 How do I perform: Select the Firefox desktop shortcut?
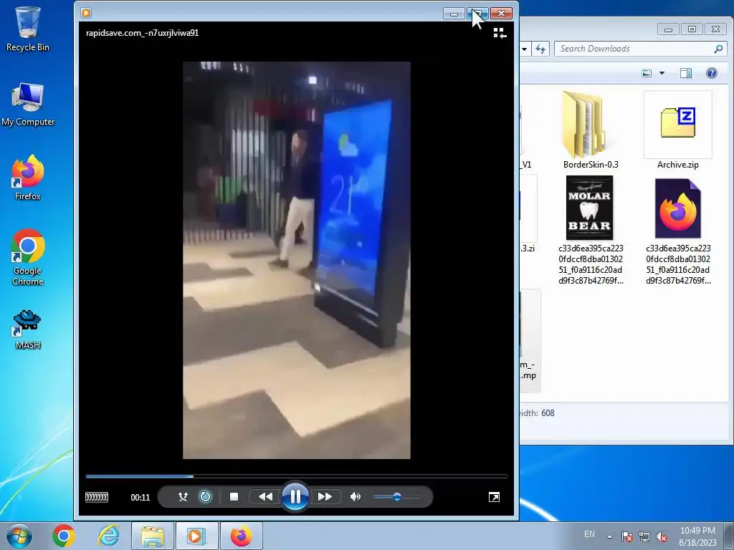28,178
